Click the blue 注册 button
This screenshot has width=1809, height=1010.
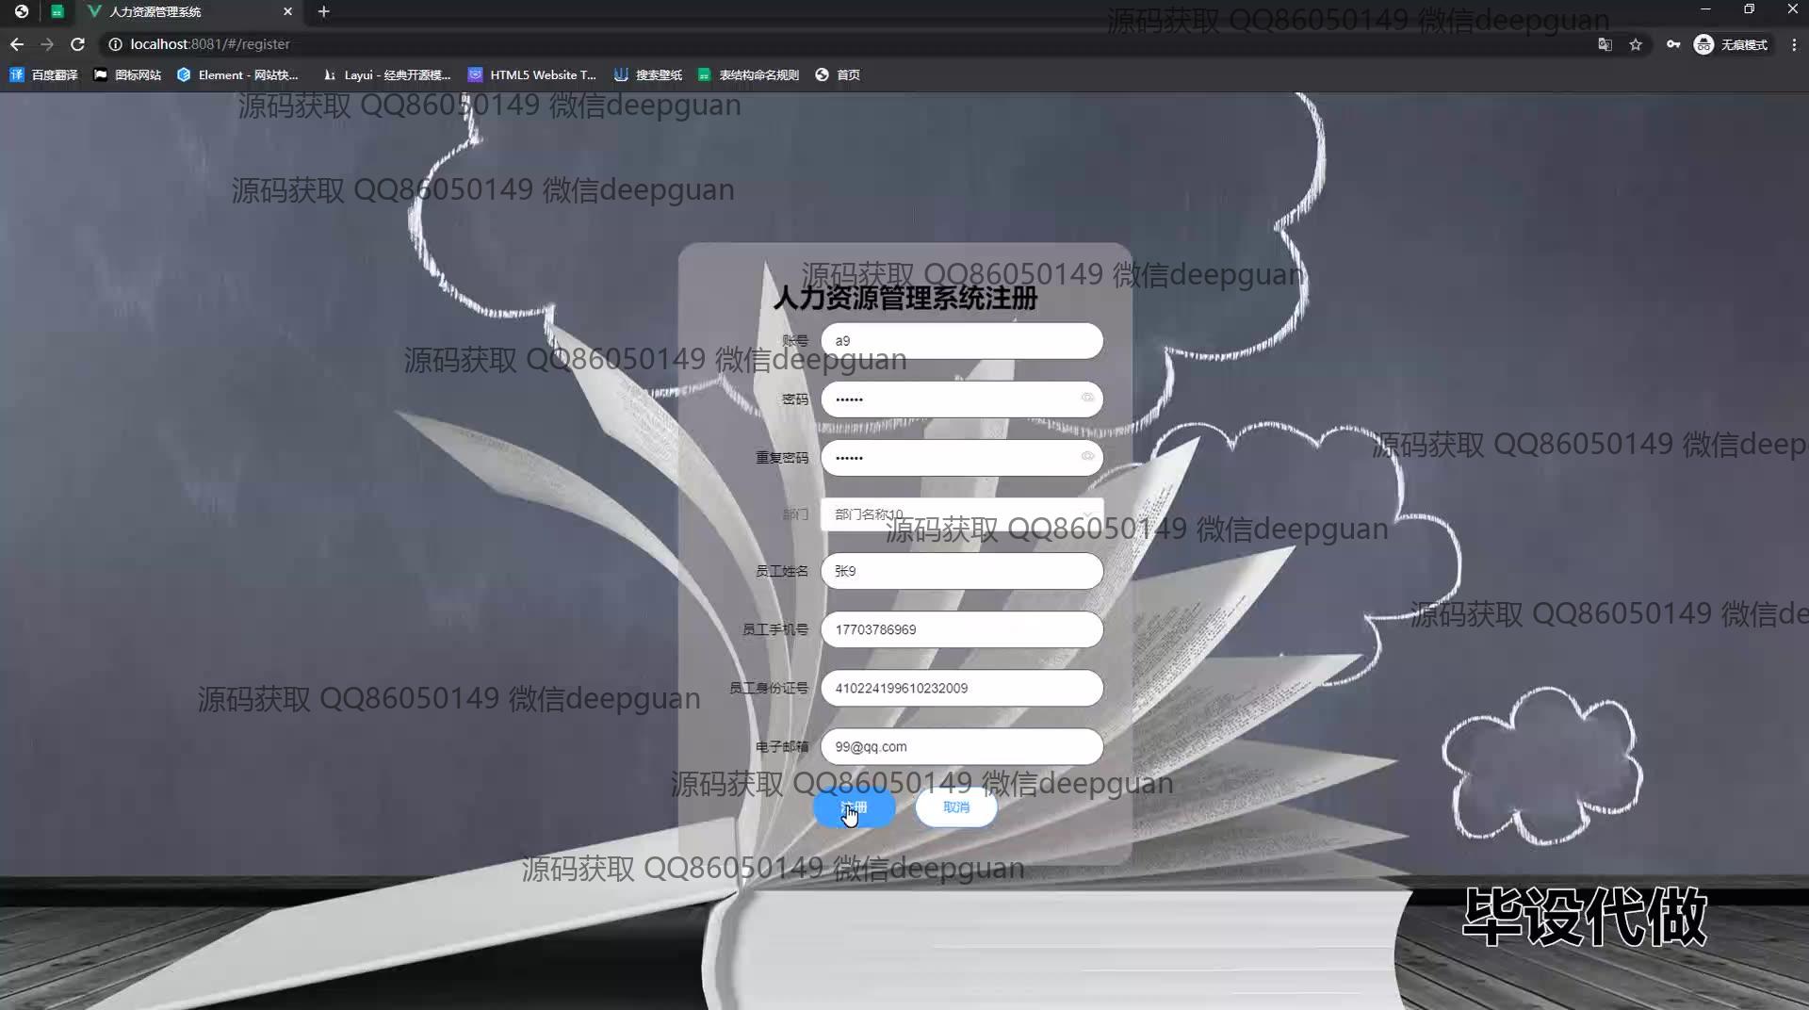(855, 807)
